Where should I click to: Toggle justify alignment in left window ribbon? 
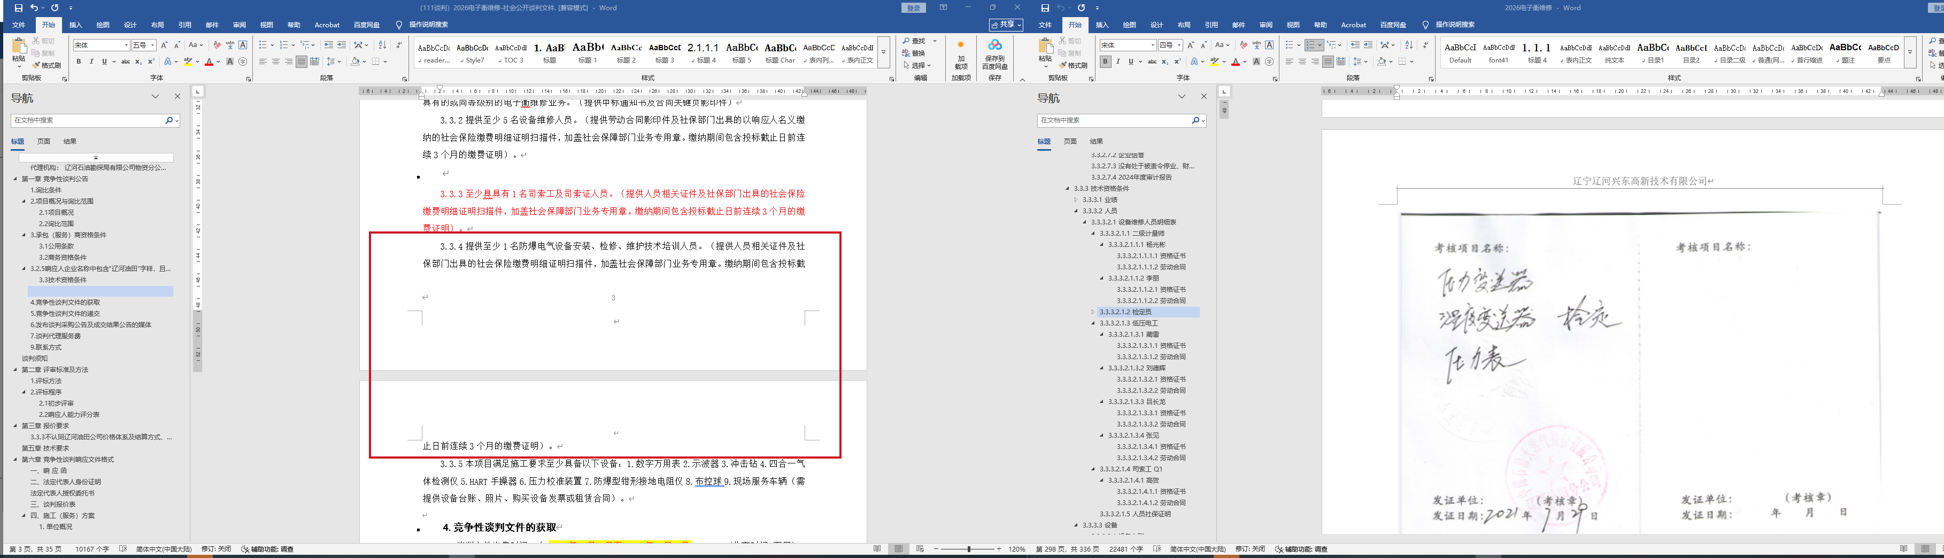[x=301, y=62]
